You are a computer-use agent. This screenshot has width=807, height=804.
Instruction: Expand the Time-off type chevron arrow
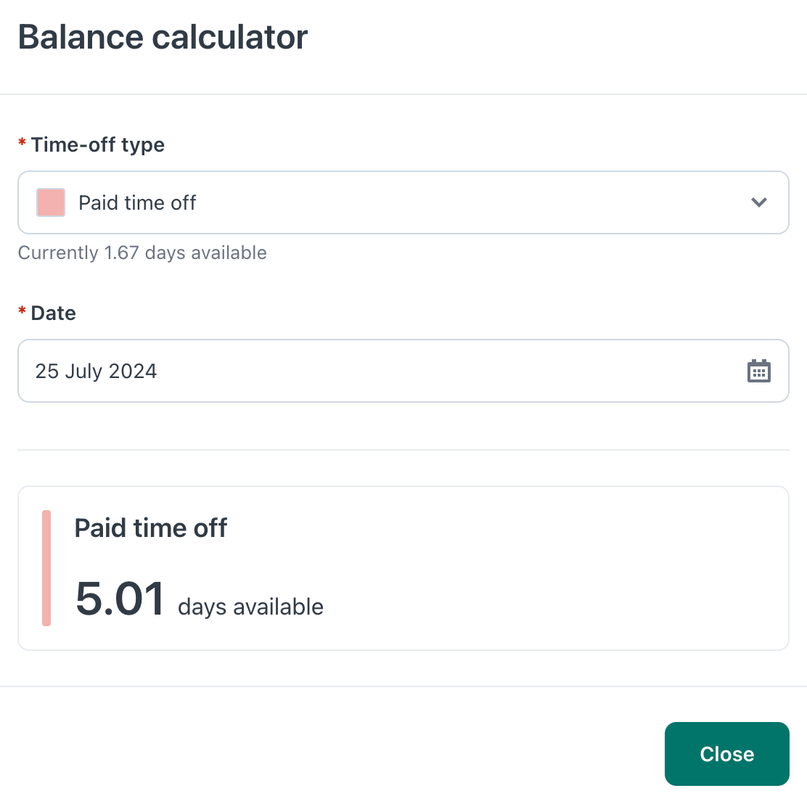(x=758, y=202)
